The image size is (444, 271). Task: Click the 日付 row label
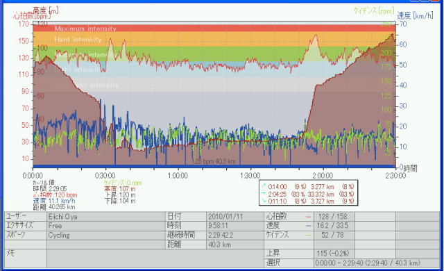tap(174, 217)
